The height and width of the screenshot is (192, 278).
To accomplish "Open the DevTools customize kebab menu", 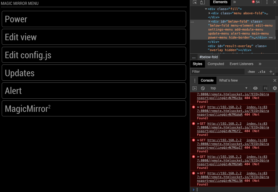I will coord(267,2).
